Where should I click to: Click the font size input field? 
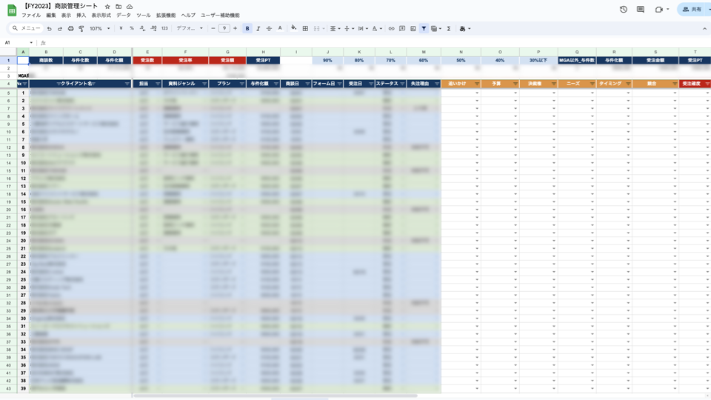pos(224,29)
